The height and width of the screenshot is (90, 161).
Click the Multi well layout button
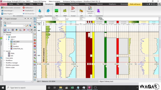(135, 4)
